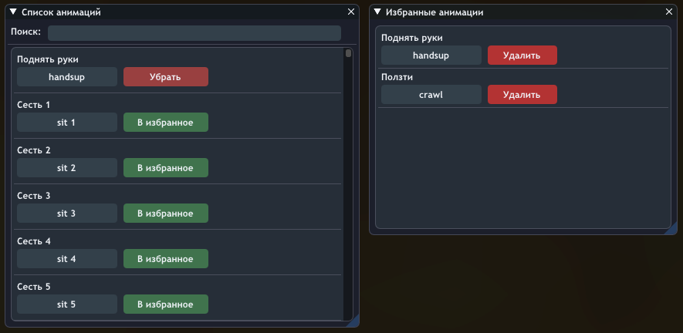
Task: Close the Избранные анимации window
Action: [x=668, y=12]
